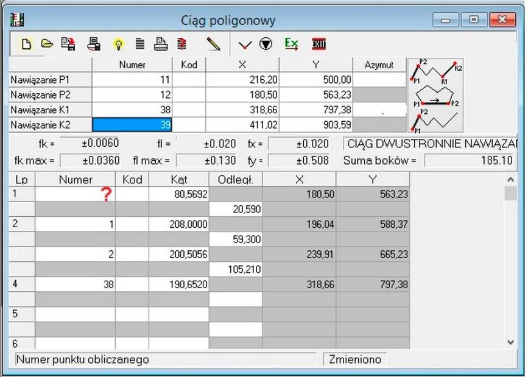The height and width of the screenshot is (377, 528).
Task: Click the Odległ. cell showing 105,210
Action: (x=236, y=270)
